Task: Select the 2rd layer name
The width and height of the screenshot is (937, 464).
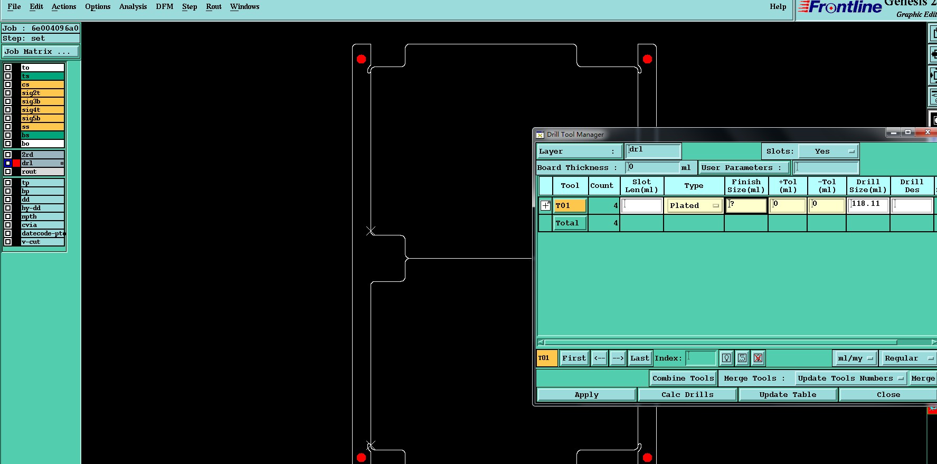Action: (42, 155)
